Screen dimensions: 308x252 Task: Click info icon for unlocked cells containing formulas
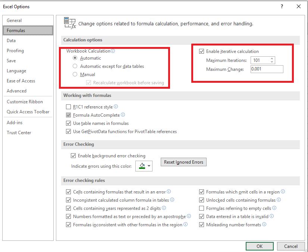pyautogui.click(x=279, y=200)
